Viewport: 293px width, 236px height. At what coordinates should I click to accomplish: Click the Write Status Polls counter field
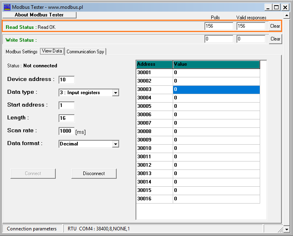tap(219, 39)
